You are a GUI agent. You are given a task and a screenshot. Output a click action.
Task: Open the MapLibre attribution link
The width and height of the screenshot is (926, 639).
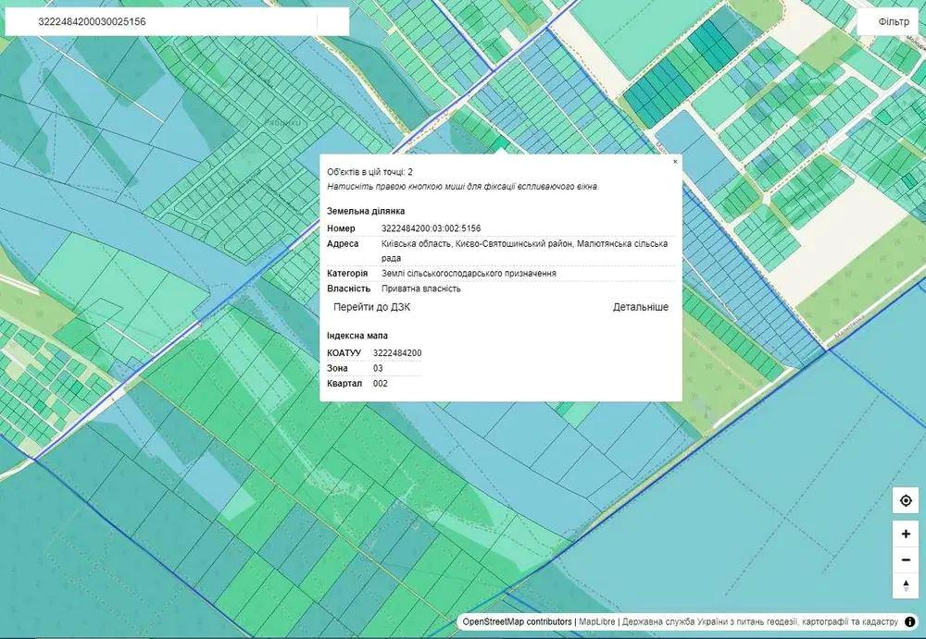point(597,622)
